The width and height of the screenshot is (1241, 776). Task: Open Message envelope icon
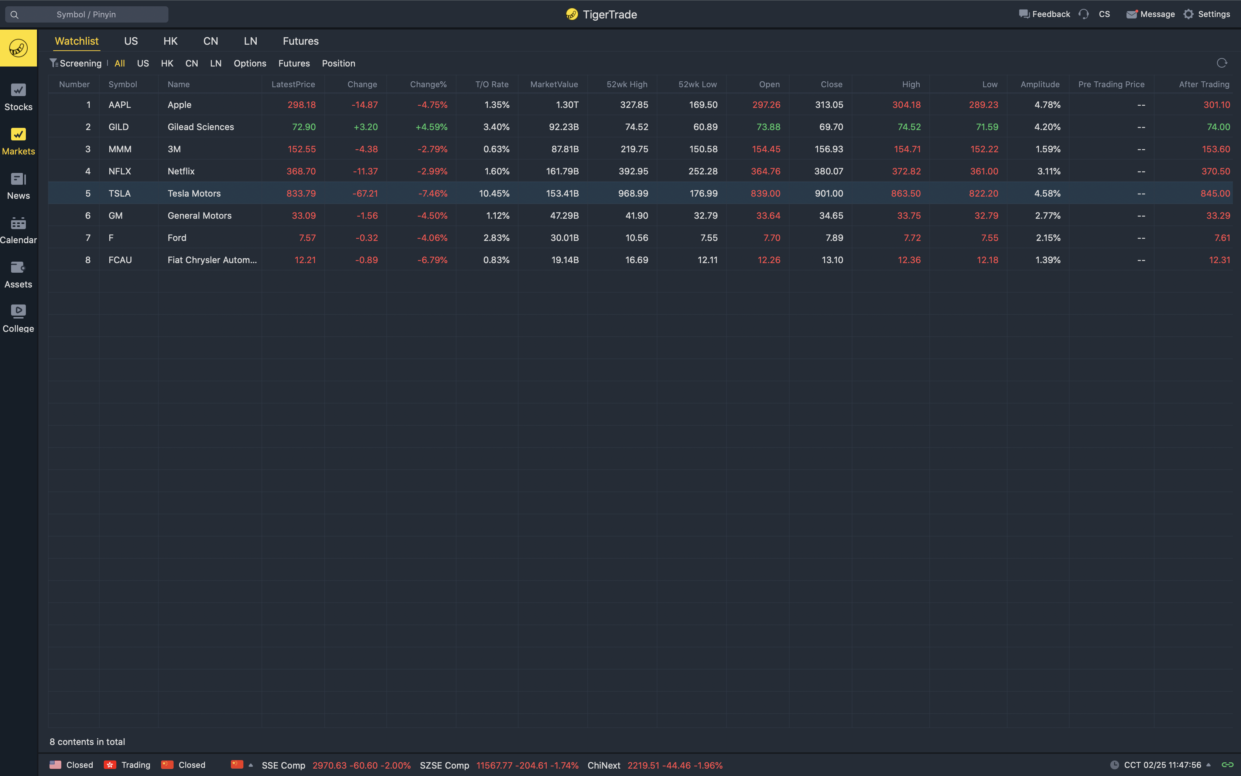point(1131,14)
